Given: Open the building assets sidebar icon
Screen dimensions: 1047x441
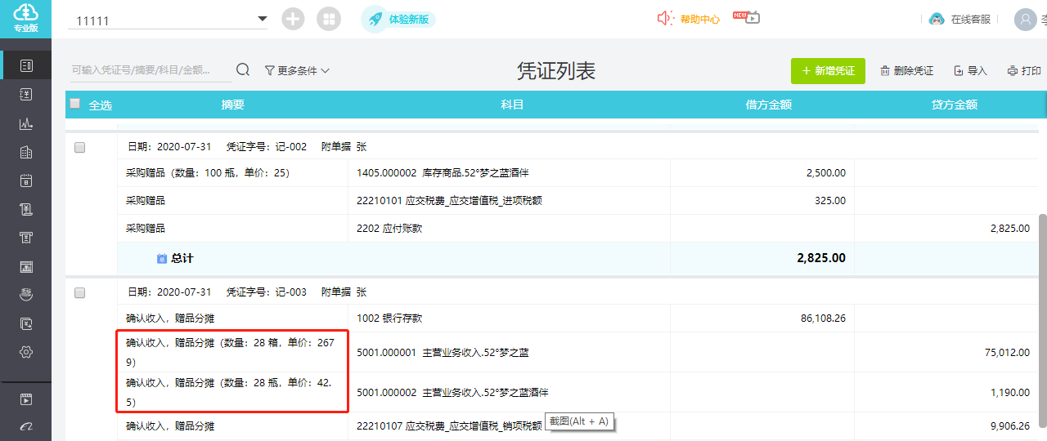Looking at the screenshot, I should pyautogui.click(x=26, y=152).
